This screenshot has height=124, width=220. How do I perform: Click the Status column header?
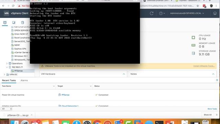(x=97, y=86)
